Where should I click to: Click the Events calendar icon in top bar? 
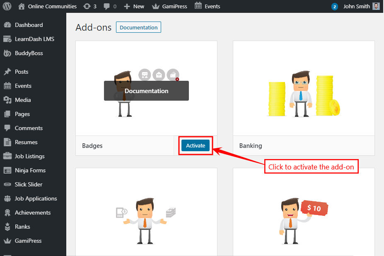(x=198, y=6)
